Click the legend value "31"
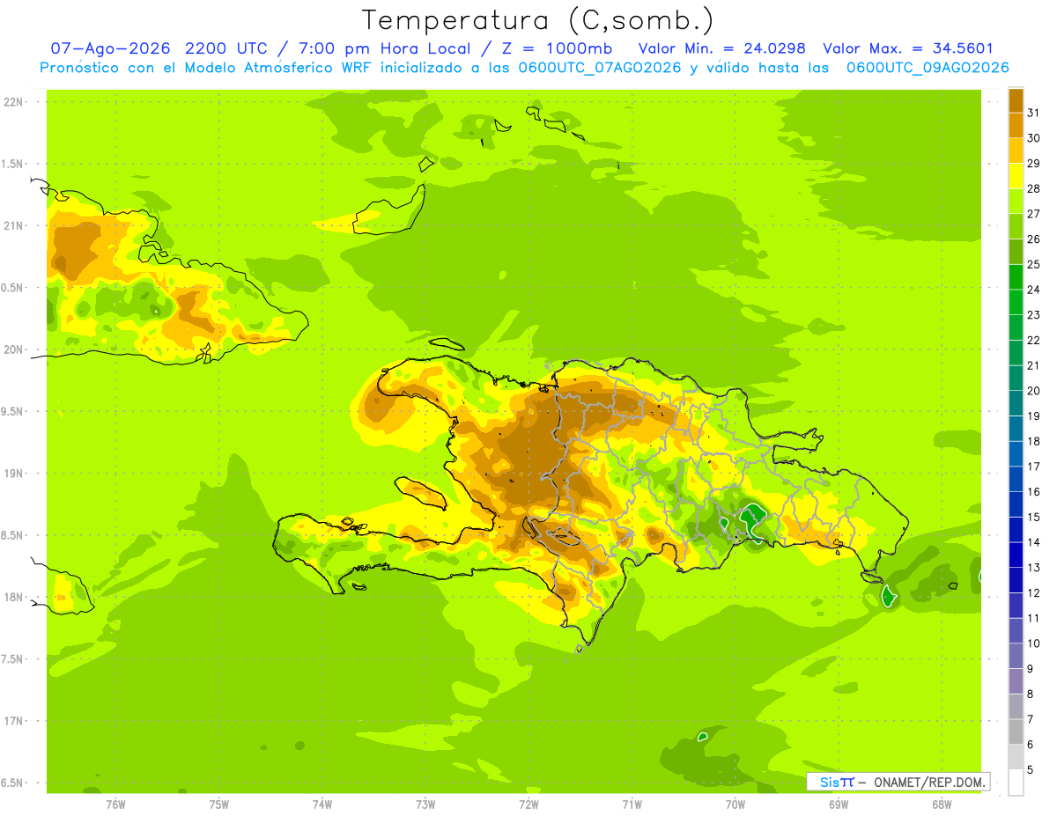 [1034, 113]
